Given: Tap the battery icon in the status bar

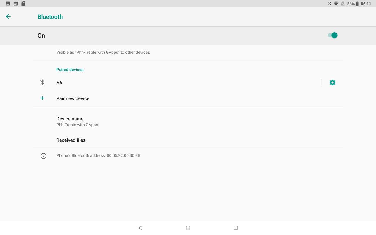Looking at the screenshot, I should point(358,4).
